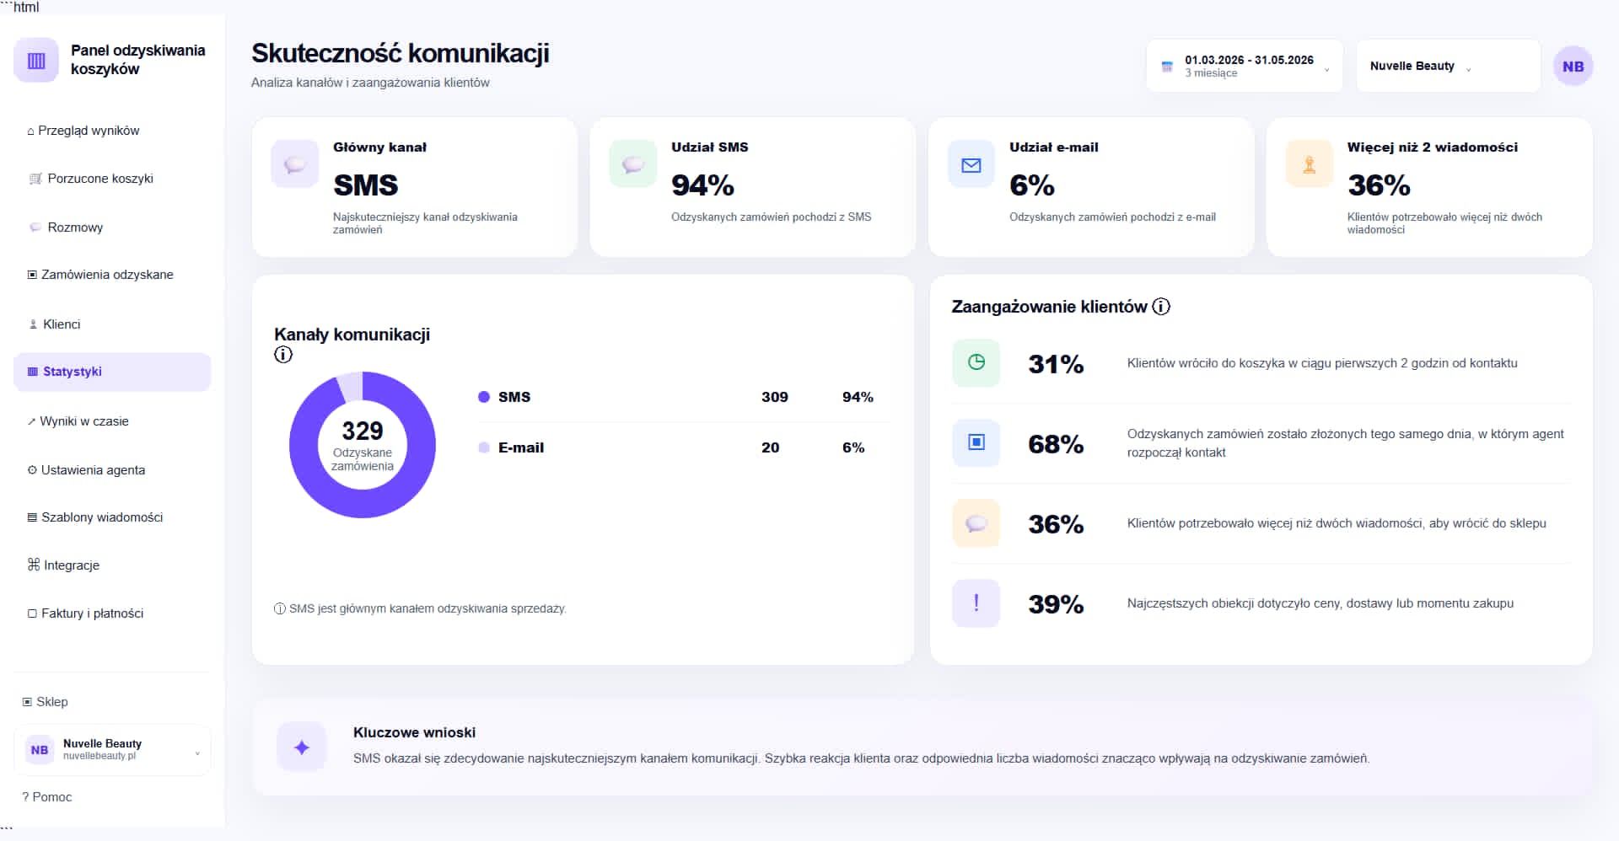
Task: Click the home icon beside Przegląd wyników
Action: click(x=31, y=131)
